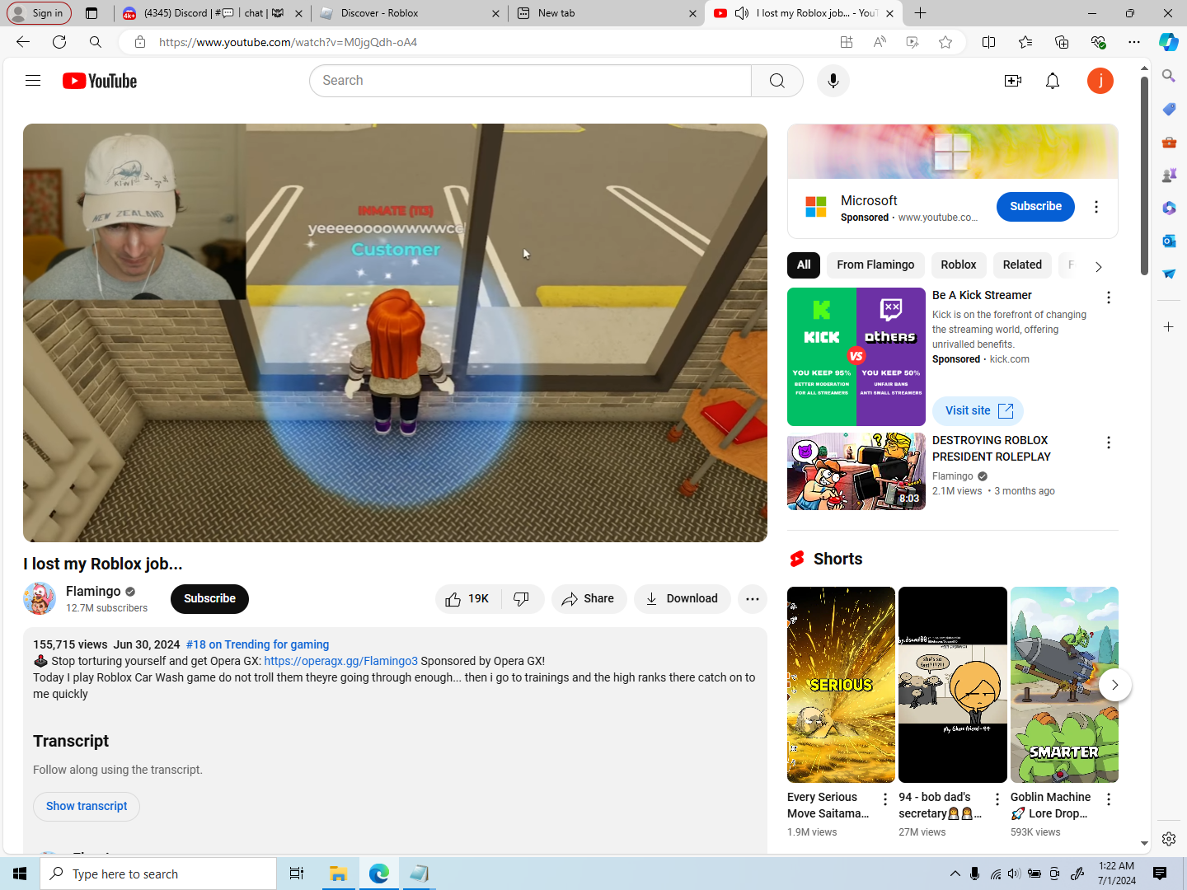Open options for the Microsoft ad
Image resolution: width=1187 pixels, height=890 pixels.
(x=1096, y=207)
